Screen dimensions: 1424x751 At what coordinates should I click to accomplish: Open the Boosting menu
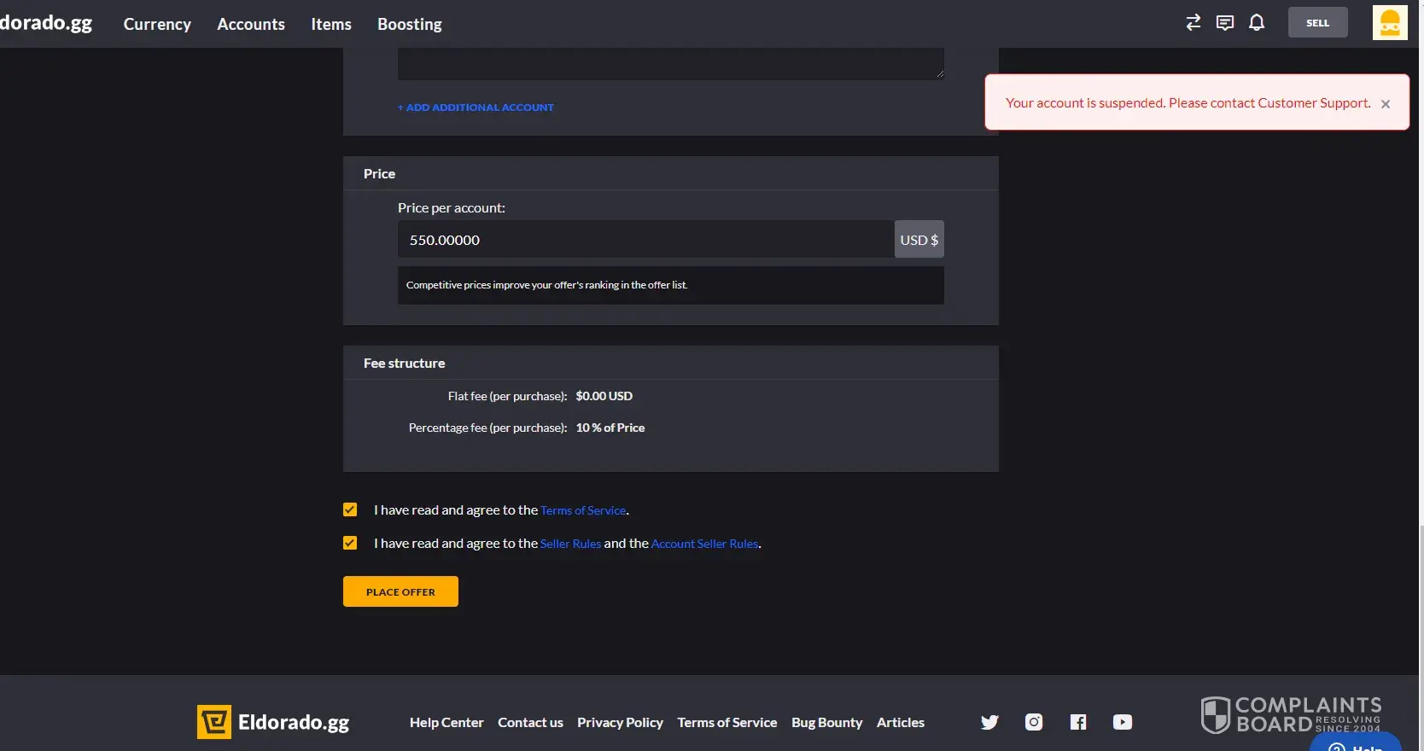point(410,24)
